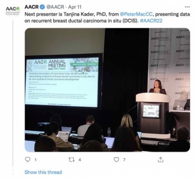Click the projected slide in the photo

[x=62, y=82]
